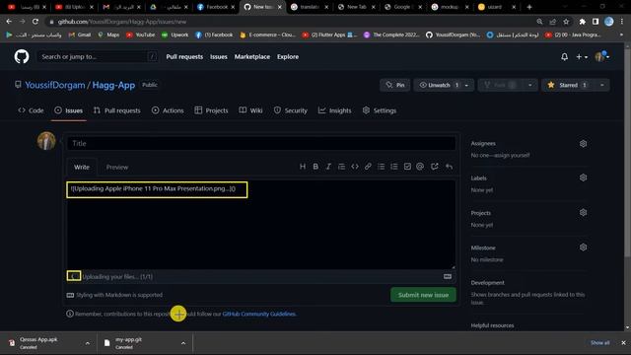Open global Pull requests in top navigation

coord(184,57)
